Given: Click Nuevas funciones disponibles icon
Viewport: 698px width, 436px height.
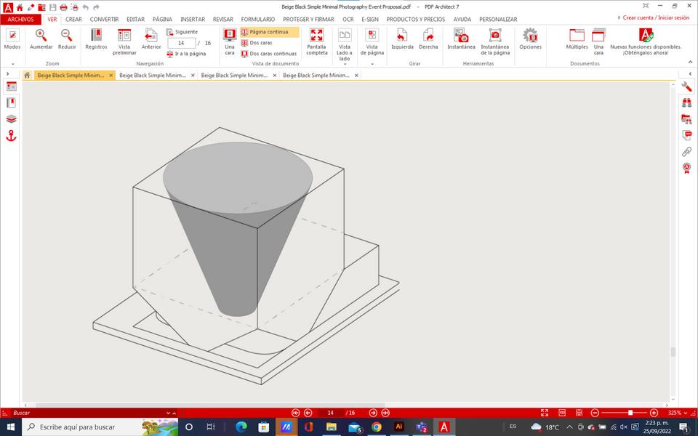Looking at the screenshot, I should pyautogui.click(x=646, y=35).
